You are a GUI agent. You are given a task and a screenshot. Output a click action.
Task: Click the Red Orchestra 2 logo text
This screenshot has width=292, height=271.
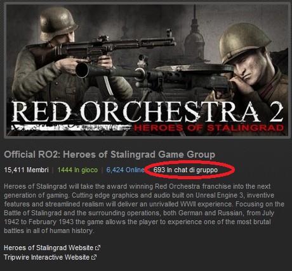(x=147, y=112)
